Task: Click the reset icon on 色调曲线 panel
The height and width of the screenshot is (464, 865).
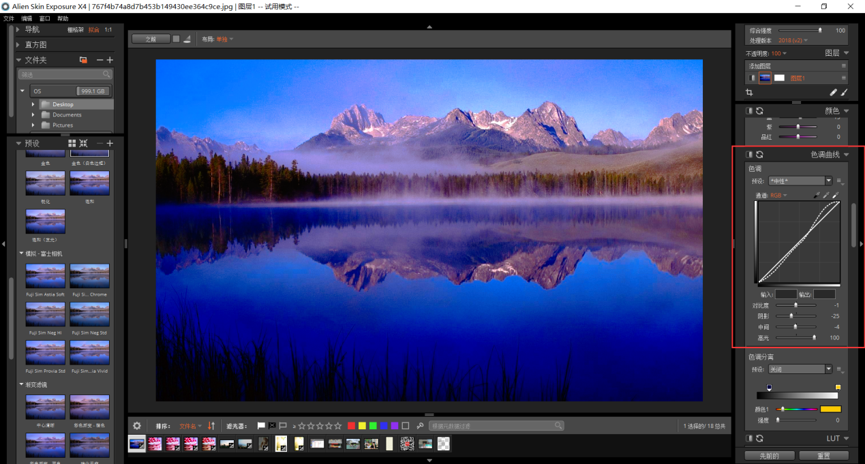Action: point(759,155)
